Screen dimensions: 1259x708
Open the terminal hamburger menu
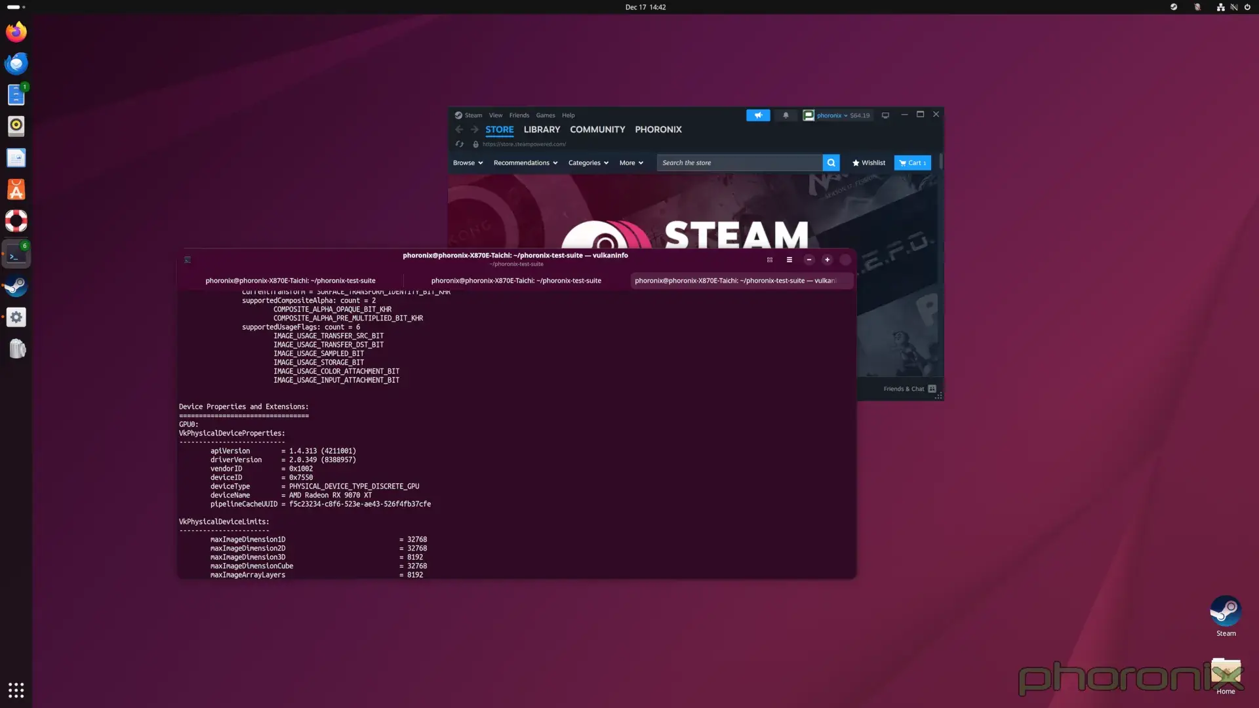pos(789,260)
